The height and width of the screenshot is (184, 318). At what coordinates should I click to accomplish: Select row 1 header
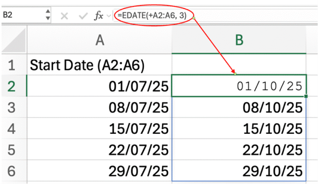12,64
